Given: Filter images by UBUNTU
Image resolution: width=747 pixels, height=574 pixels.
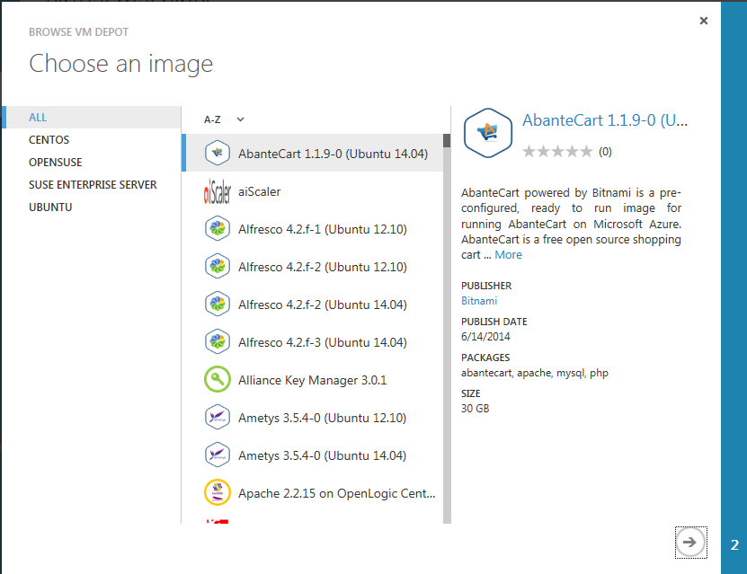Looking at the screenshot, I should (50, 208).
